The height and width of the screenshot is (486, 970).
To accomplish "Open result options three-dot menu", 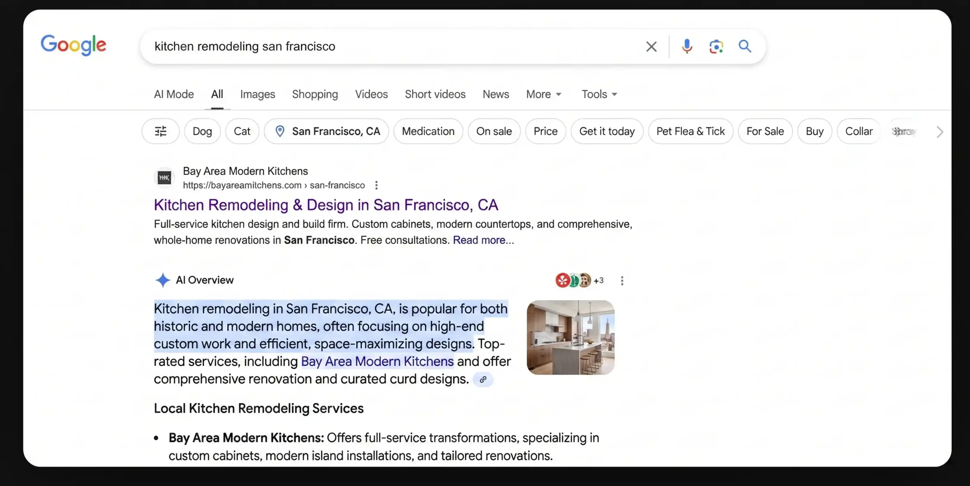I will pyautogui.click(x=376, y=185).
